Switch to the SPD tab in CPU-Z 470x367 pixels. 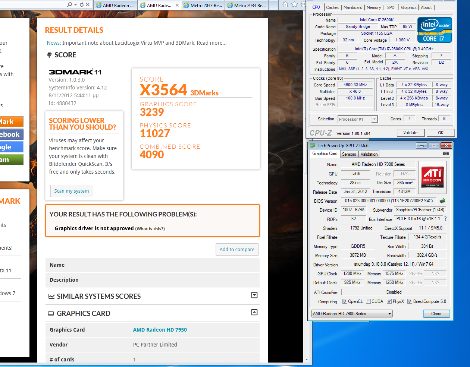(391, 7)
